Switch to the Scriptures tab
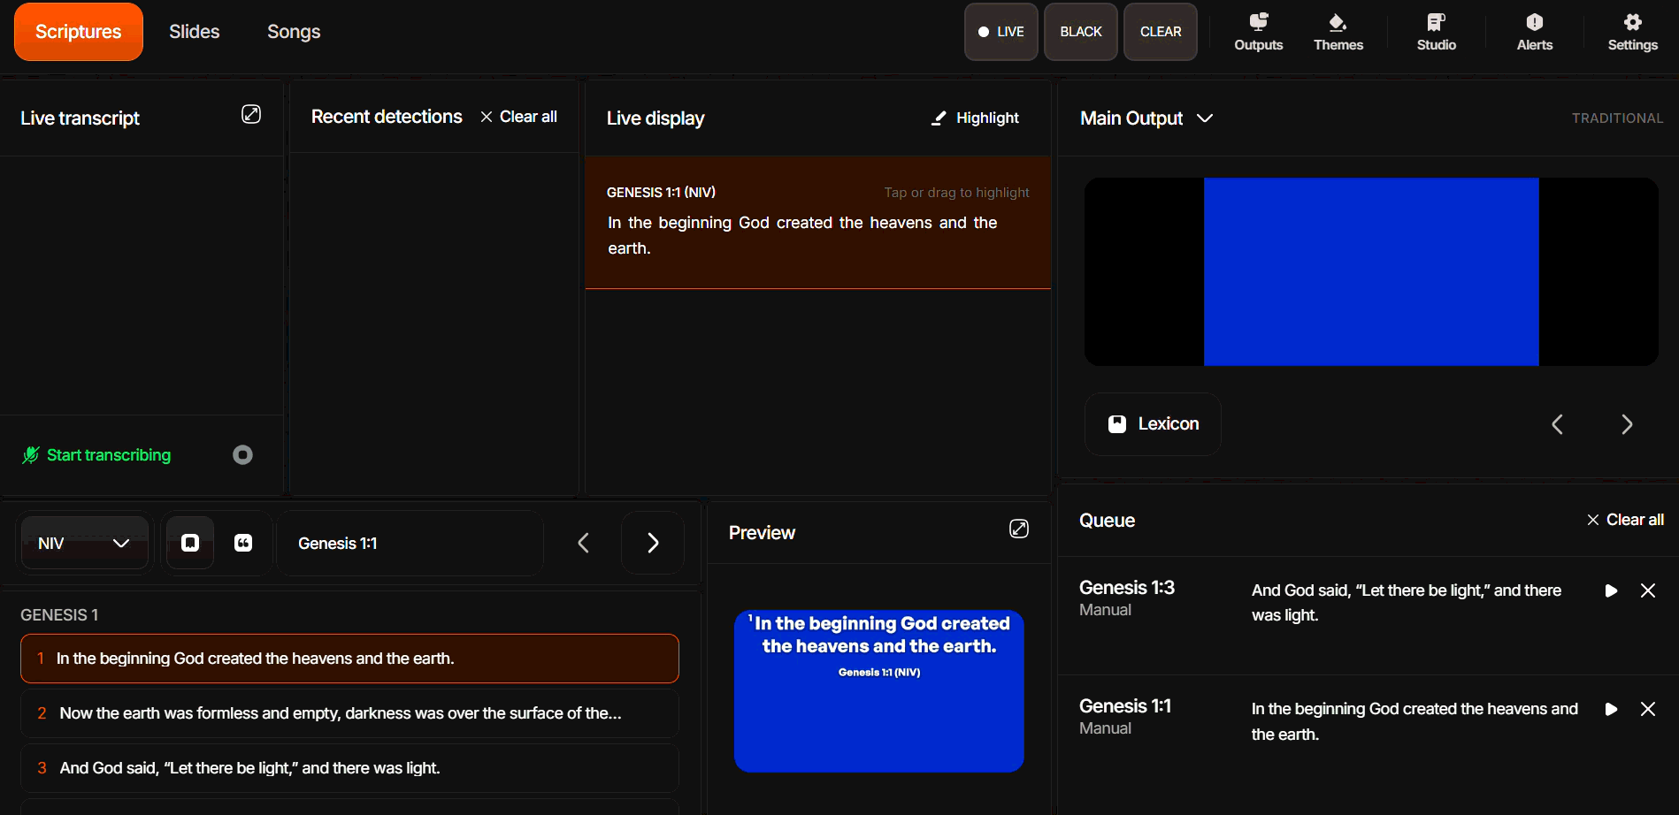The height and width of the screenshot is (815, 1679). (x=78, y=32)
